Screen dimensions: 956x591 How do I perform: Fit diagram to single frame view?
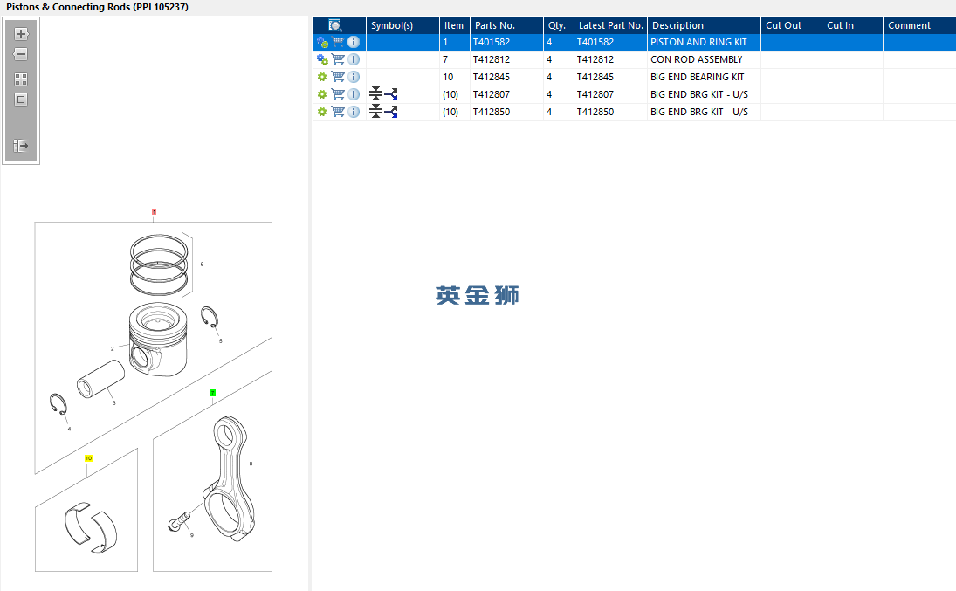click(x=21, y=100)
